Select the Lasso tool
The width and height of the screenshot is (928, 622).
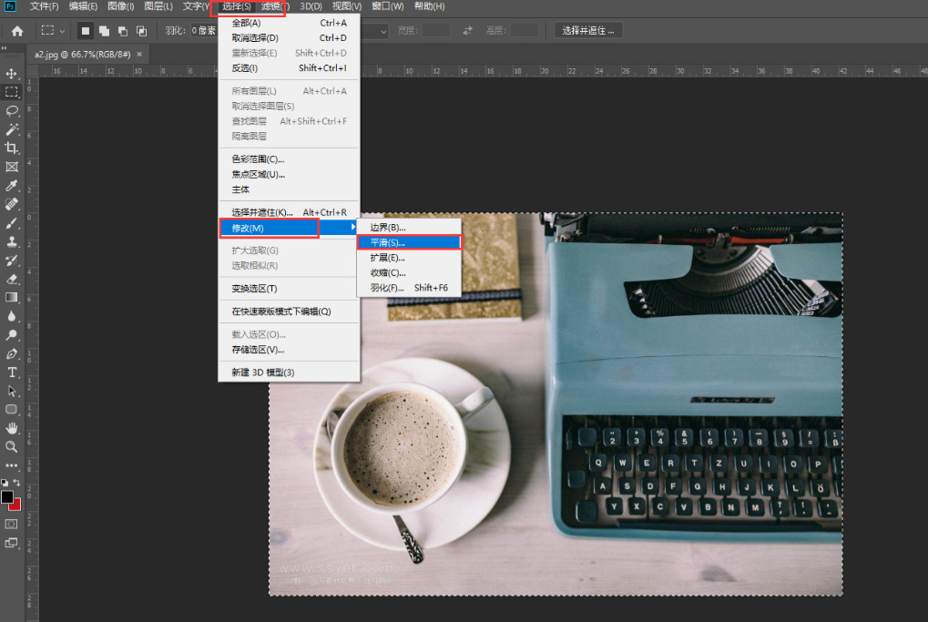[12, 111]
